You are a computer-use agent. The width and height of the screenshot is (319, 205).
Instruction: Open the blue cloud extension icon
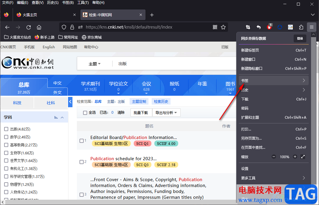click(x=280, y=27)
